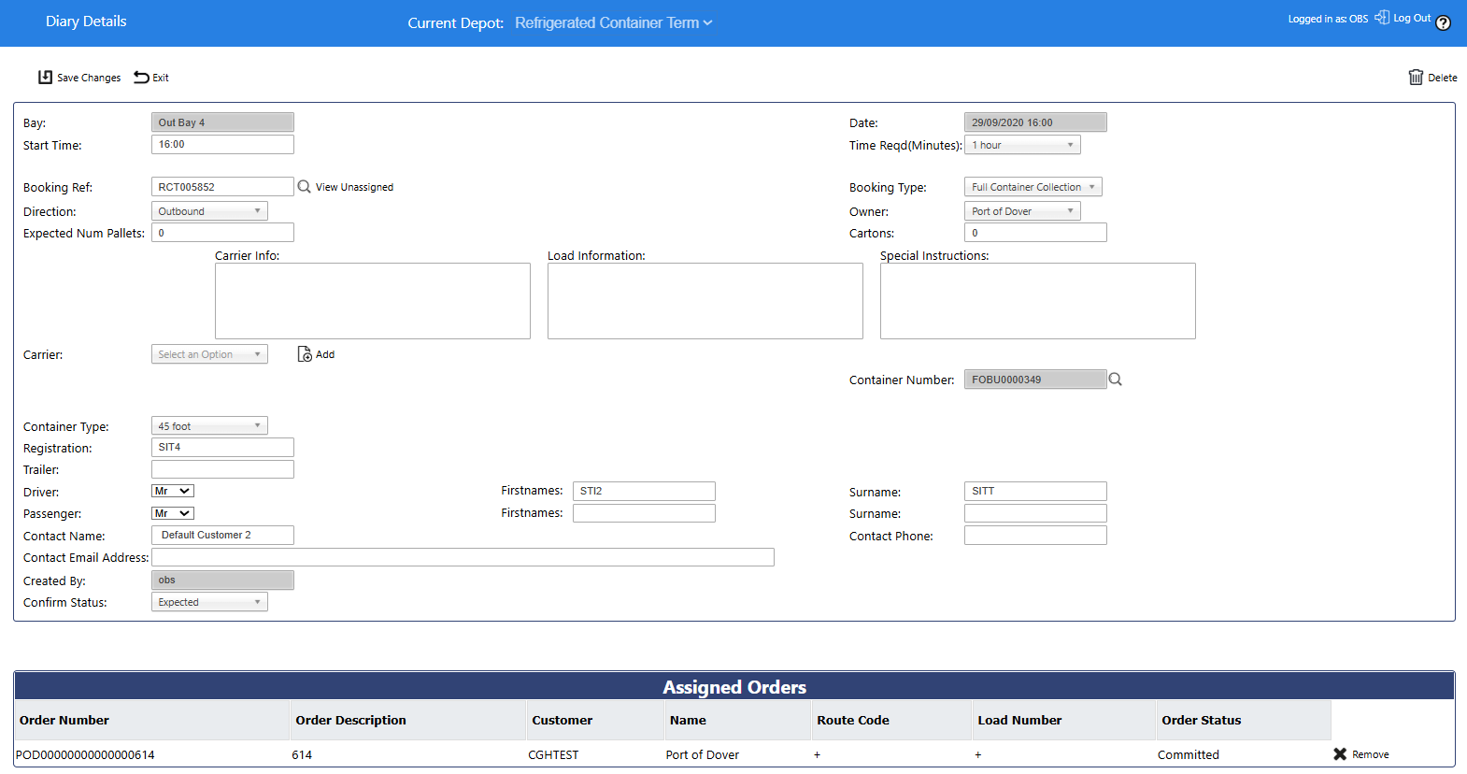
Task: Open the Carrier Select an Option dropdown
Action: point(209,354)
